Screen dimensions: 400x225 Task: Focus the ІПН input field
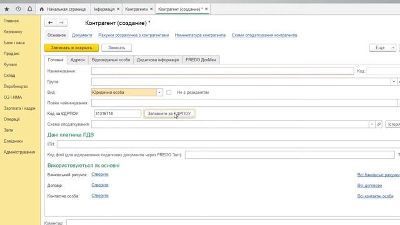228,144
